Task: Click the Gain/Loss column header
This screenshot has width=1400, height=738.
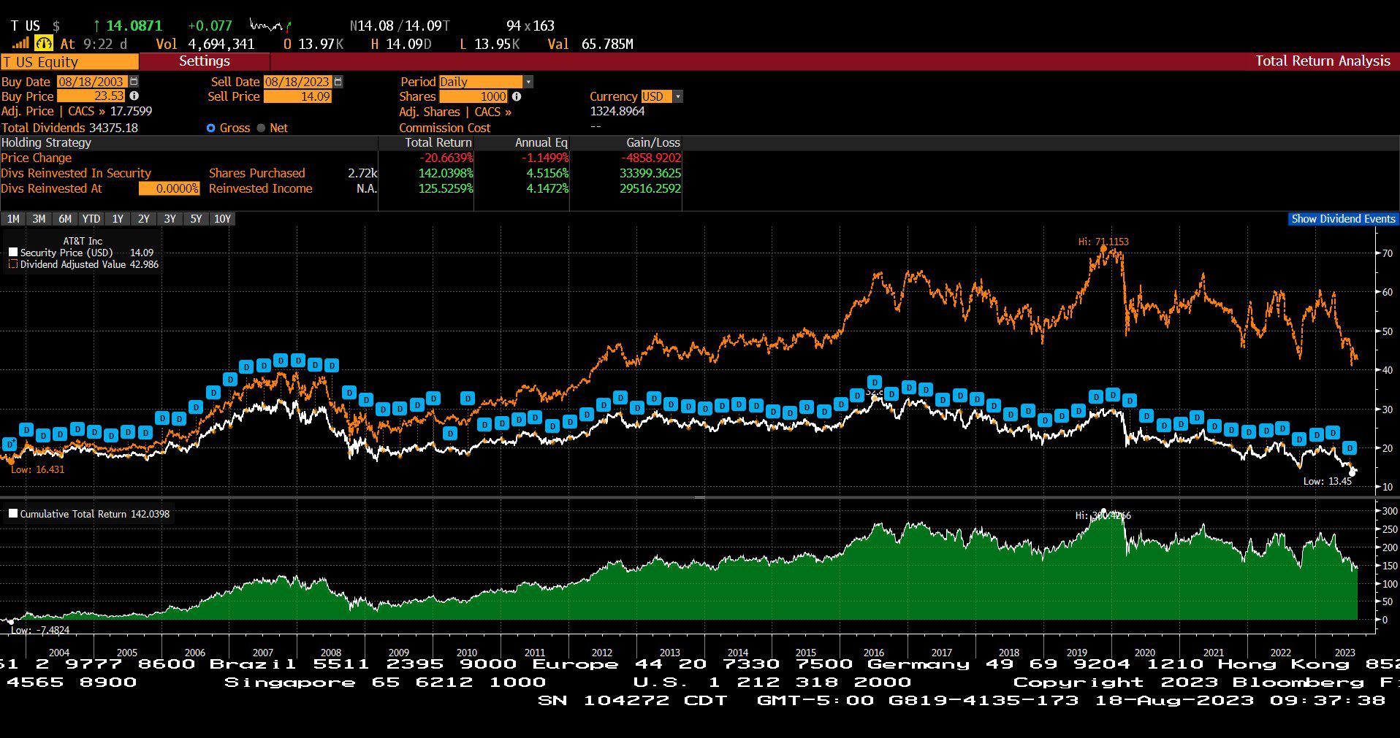Action: [653, 142]
